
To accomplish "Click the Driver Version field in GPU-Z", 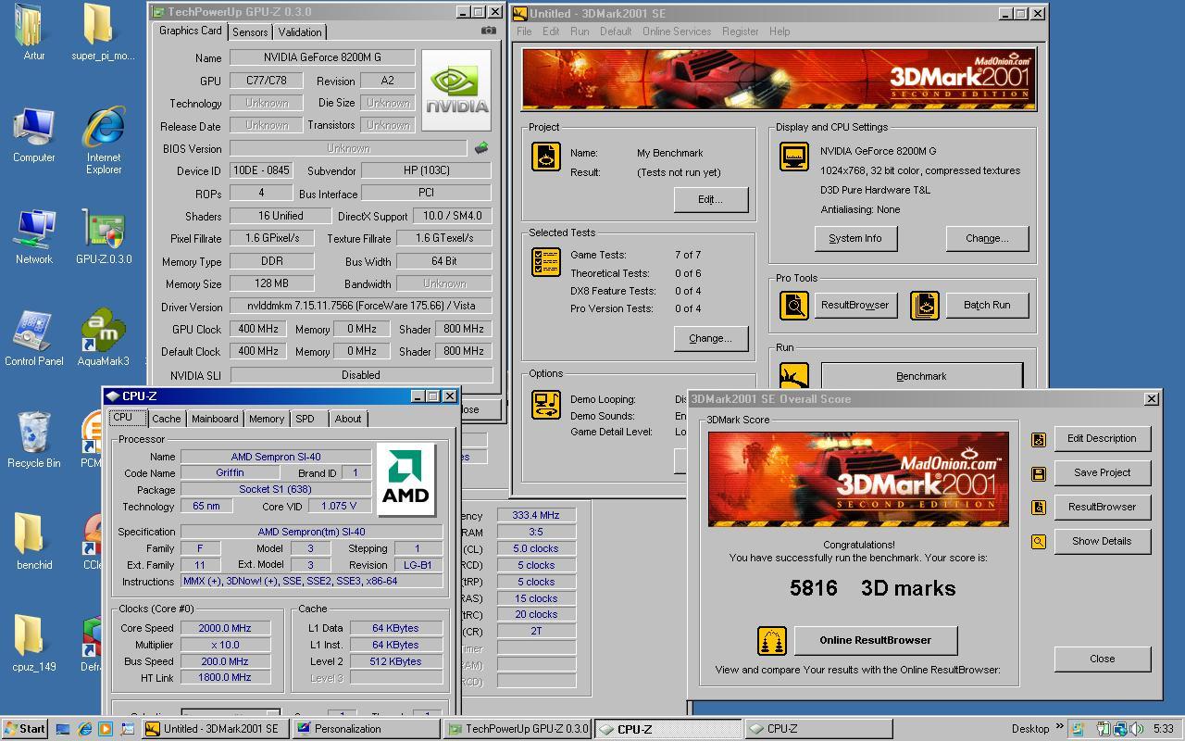I will click(360, 307).
